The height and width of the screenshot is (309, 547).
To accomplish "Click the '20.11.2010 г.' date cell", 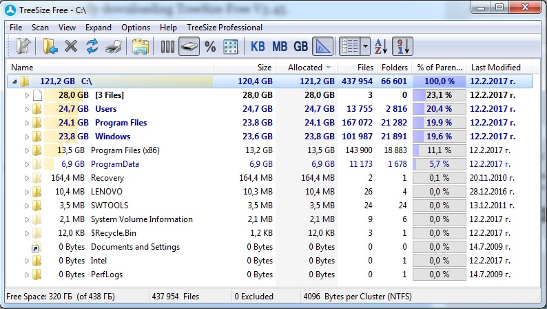I will point(492,178).
